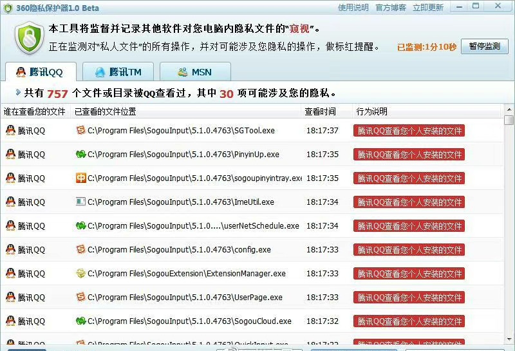
Task: Click the time 18:17:37
Action: tap(323, 131)
